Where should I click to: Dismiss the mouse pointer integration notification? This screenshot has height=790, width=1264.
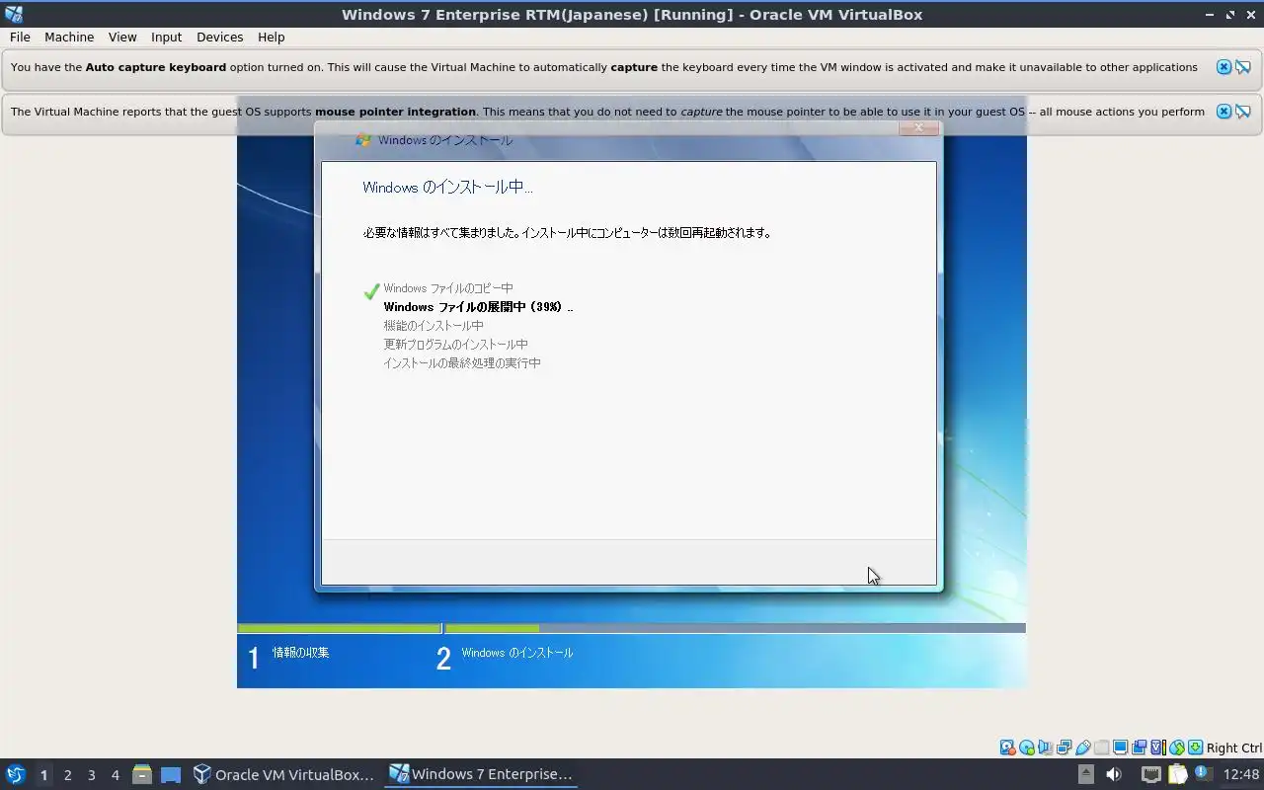pos(1224,112)
